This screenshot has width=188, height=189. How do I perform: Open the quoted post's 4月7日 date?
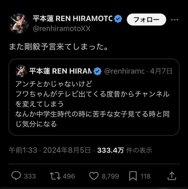coord(161,72)
